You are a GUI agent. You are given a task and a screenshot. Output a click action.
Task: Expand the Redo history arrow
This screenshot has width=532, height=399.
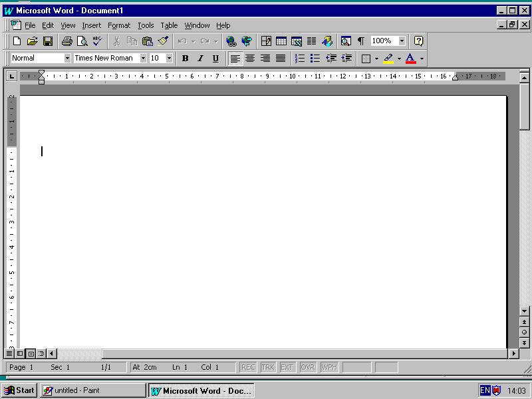pos(215,41)
